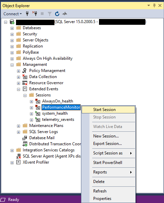
Task: Click the pin auto-hide icon in panel header
Action: coord(154,5)
